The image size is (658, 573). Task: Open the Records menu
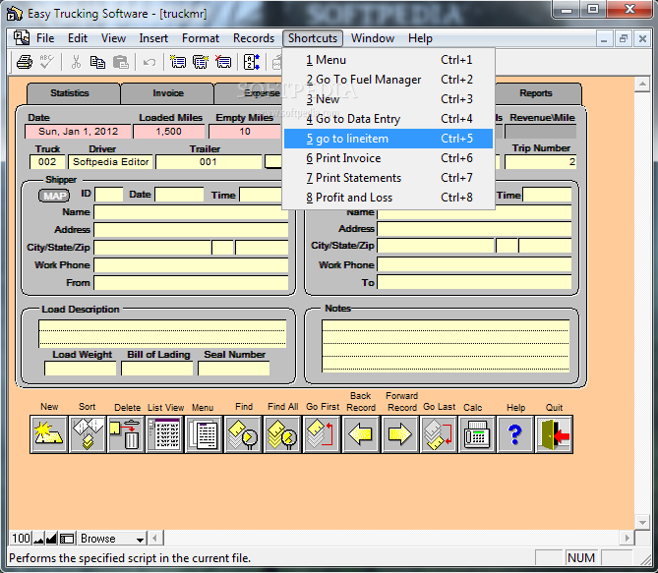[254, 38]
